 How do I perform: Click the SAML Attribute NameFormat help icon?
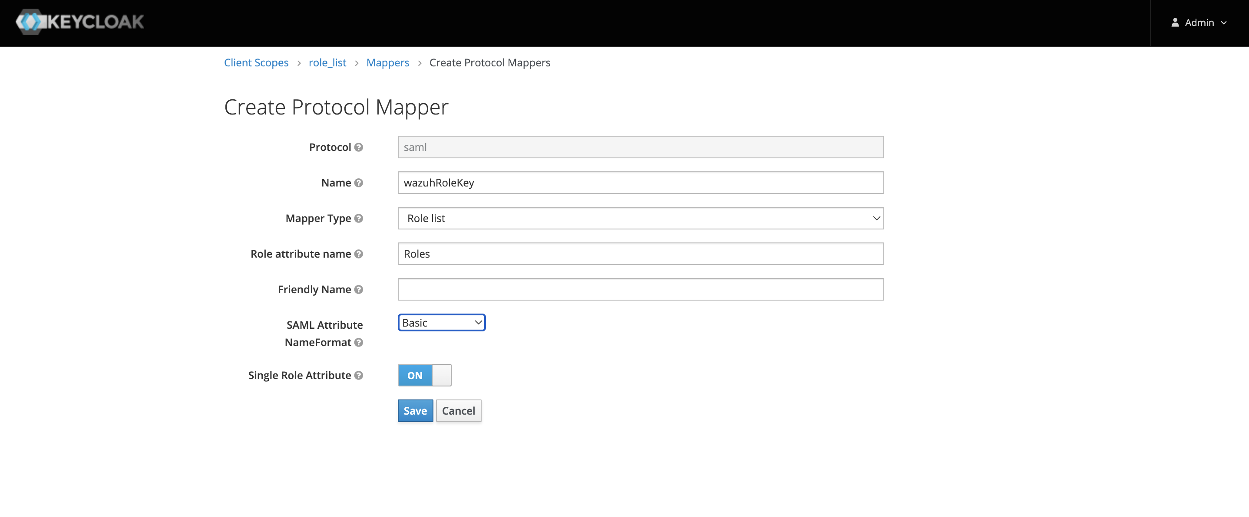pyautogui.click(x=358, y=342)
